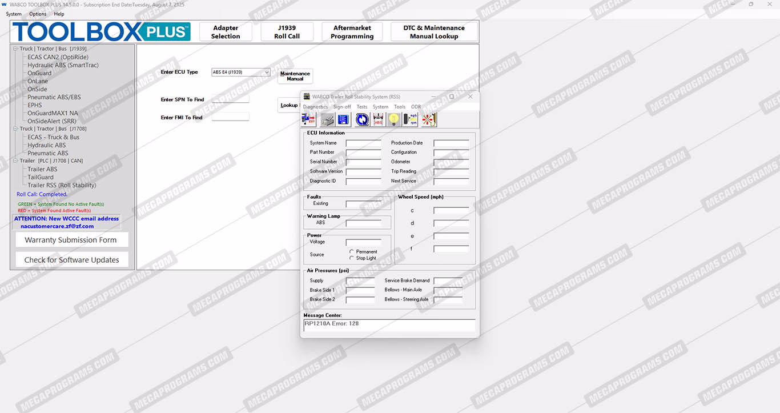Open the Options menu
This screenshot has width=780, height=413.
[38, 14]
